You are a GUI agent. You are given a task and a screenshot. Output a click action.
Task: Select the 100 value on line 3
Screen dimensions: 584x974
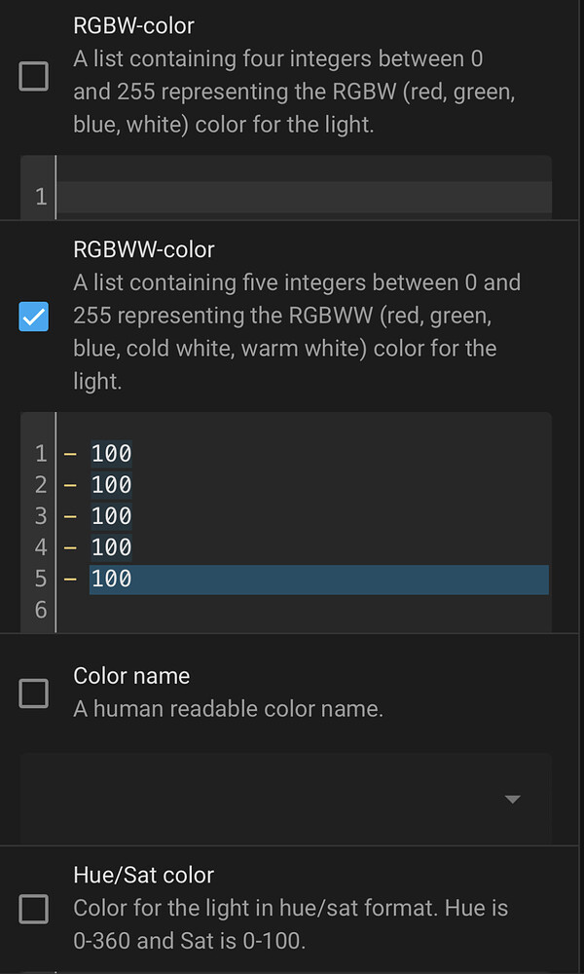coord(110,515)
